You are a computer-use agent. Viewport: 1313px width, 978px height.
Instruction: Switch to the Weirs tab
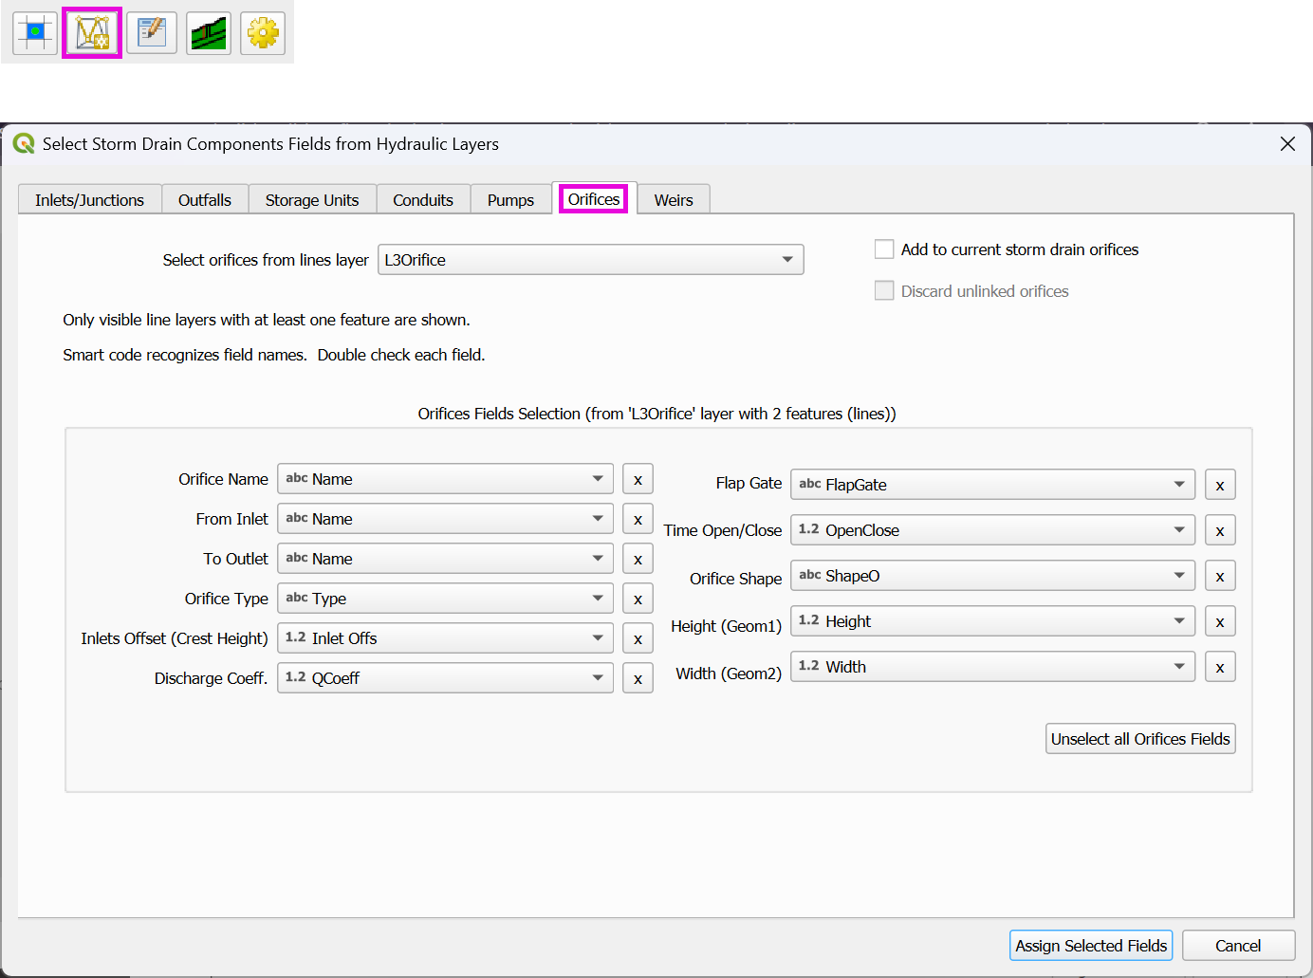674,200
